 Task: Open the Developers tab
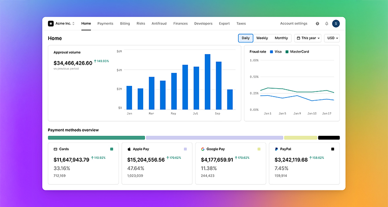coord(203,24)
